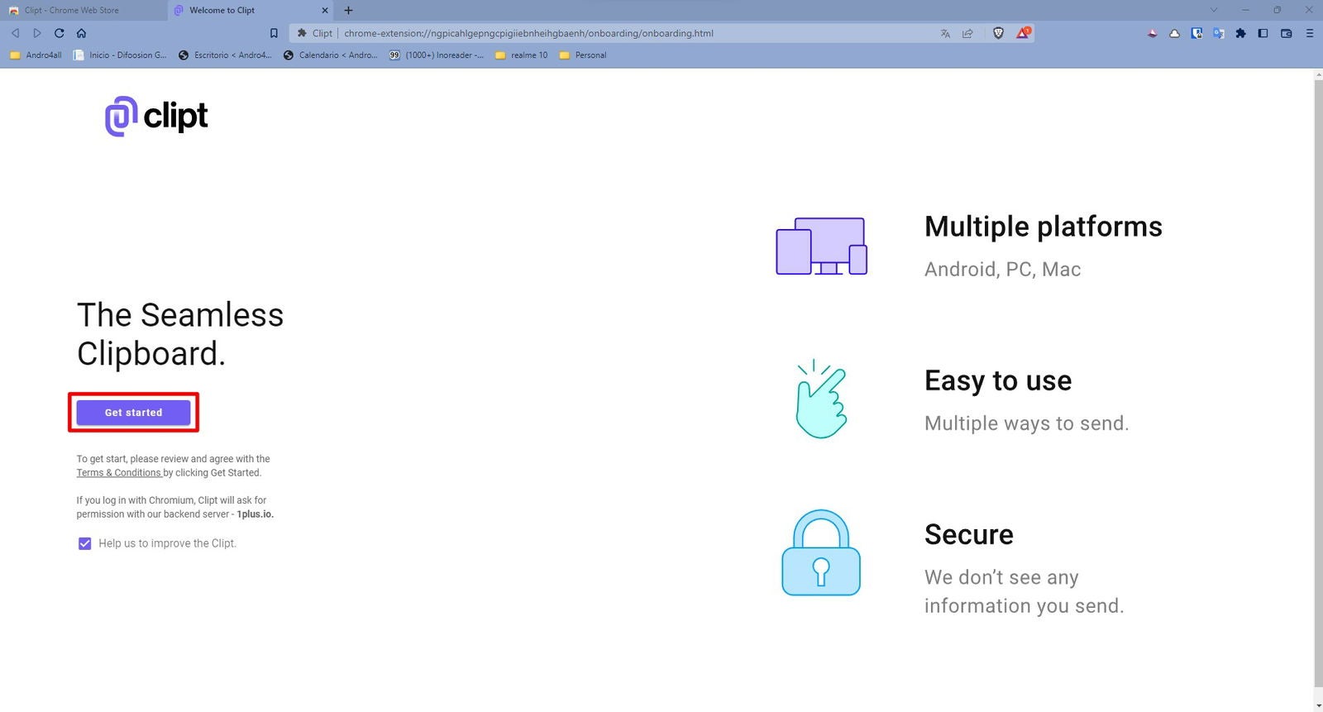Open a new tab
This screenshot has width=1323, height=712.
[348, 10]
